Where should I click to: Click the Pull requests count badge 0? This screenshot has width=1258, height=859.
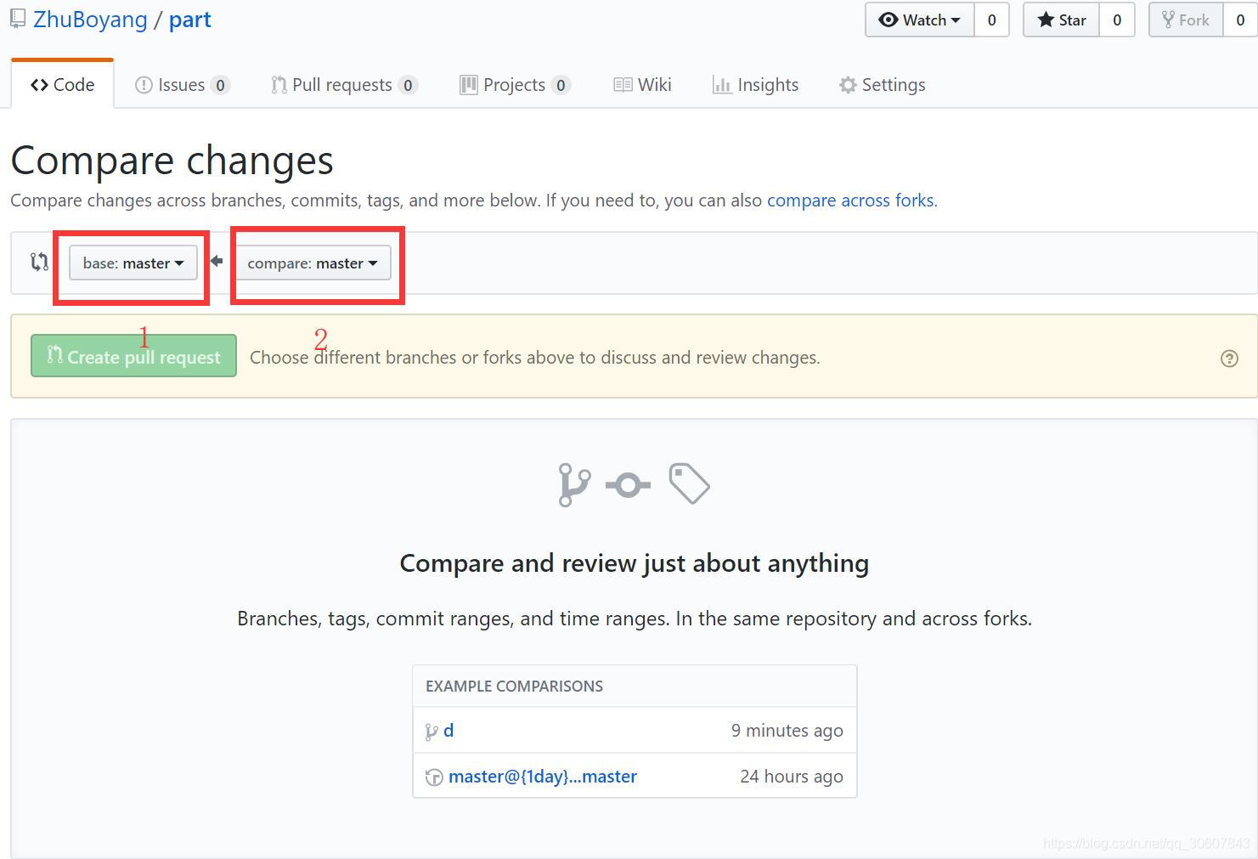coord(408,85)
